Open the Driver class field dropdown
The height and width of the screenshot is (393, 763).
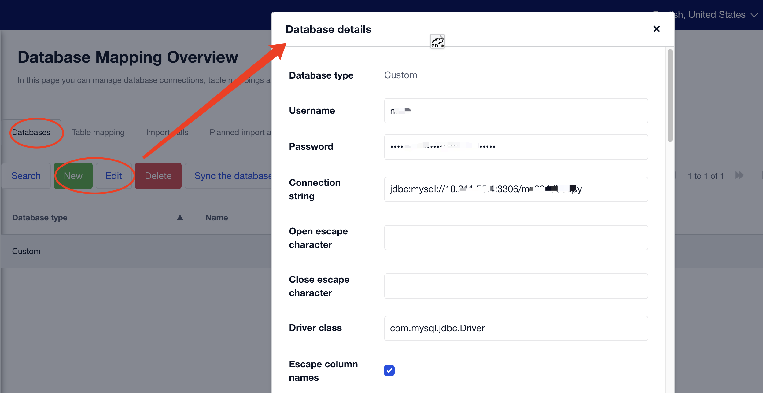point(517,328)
